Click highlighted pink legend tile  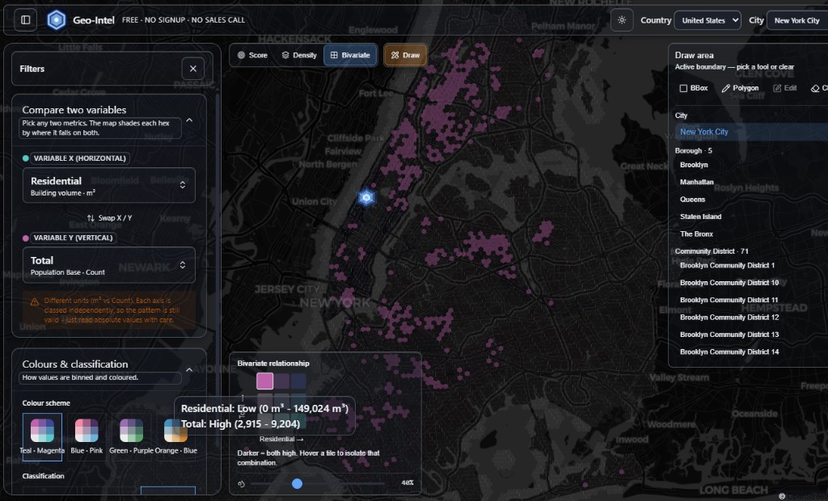coord(265,381)
